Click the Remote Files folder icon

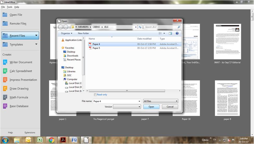[5, 23]
